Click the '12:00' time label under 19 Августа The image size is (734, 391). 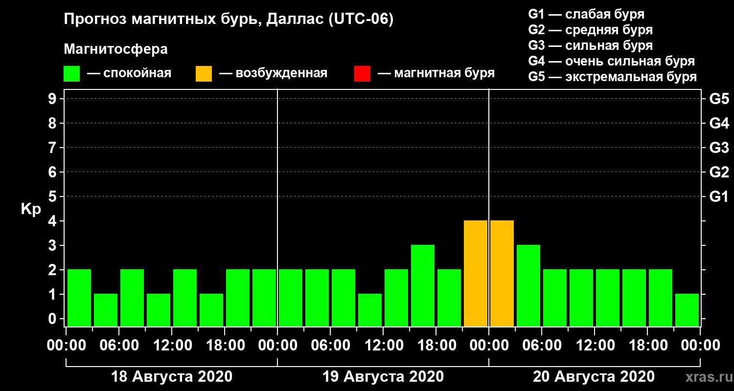pyautogui.click(x=383, y=346)
